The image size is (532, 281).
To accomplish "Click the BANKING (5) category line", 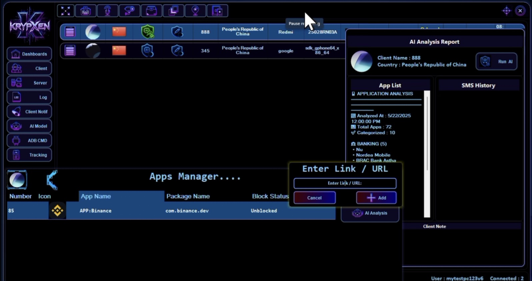I will pos(369,144).
